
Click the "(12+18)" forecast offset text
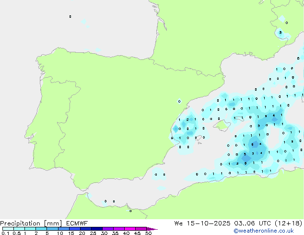[x=289, y=223]
